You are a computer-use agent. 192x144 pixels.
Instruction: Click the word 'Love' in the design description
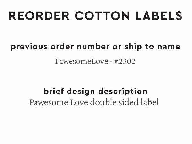click(x=79, y=103)
